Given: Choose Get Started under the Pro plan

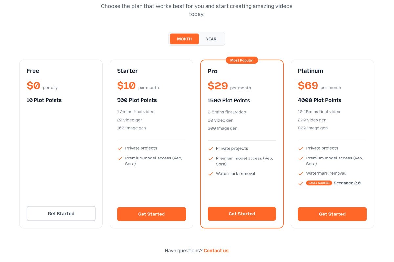Looking at the screenshot, I should click(x=242, y=214).
